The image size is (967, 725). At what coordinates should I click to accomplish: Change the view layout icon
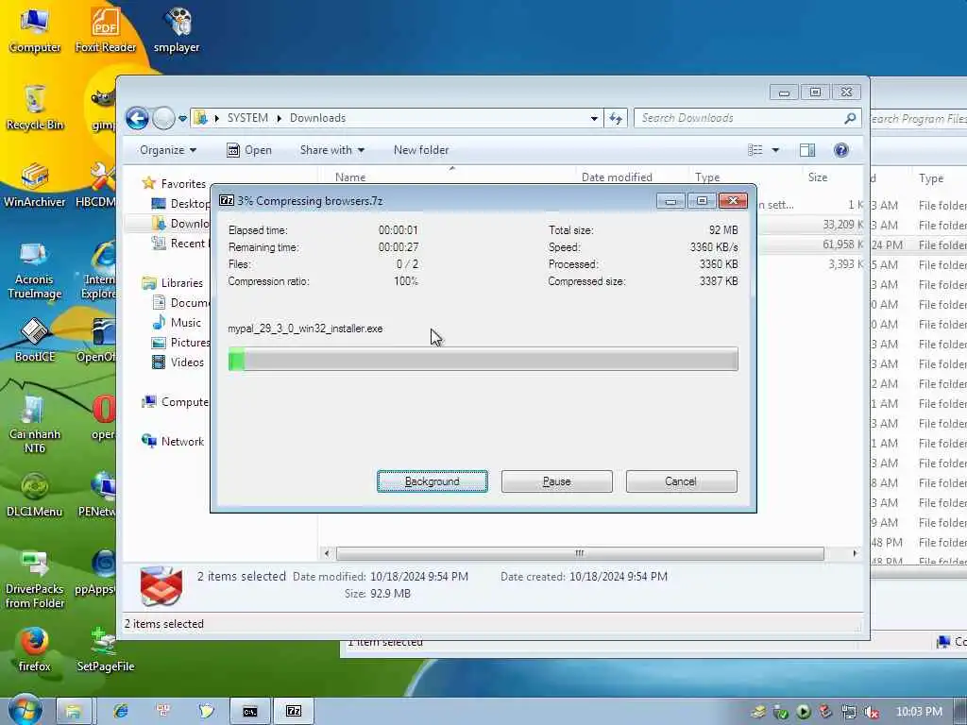click(x=755, y=150)
